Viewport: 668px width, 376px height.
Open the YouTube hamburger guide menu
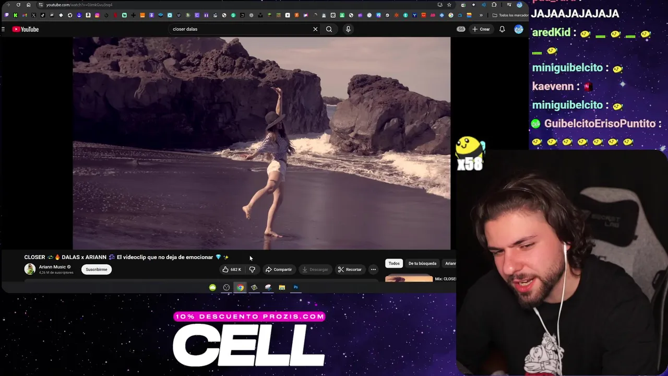pyautogui.click(x=3, y=29)
